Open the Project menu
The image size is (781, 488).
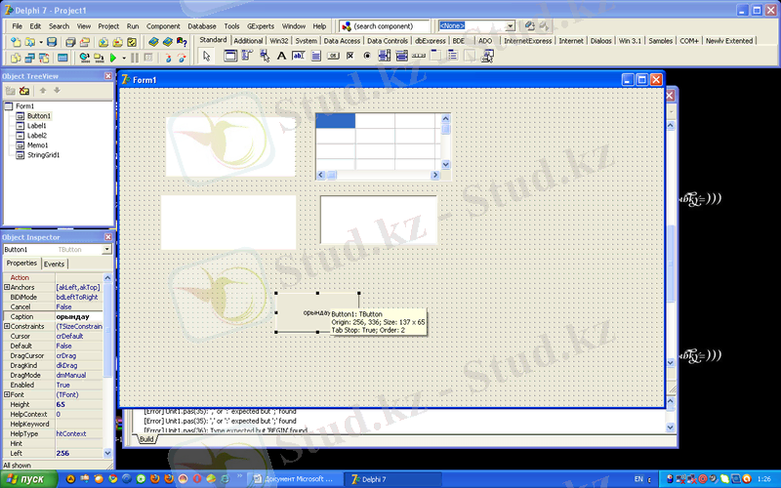pos(108,26)
